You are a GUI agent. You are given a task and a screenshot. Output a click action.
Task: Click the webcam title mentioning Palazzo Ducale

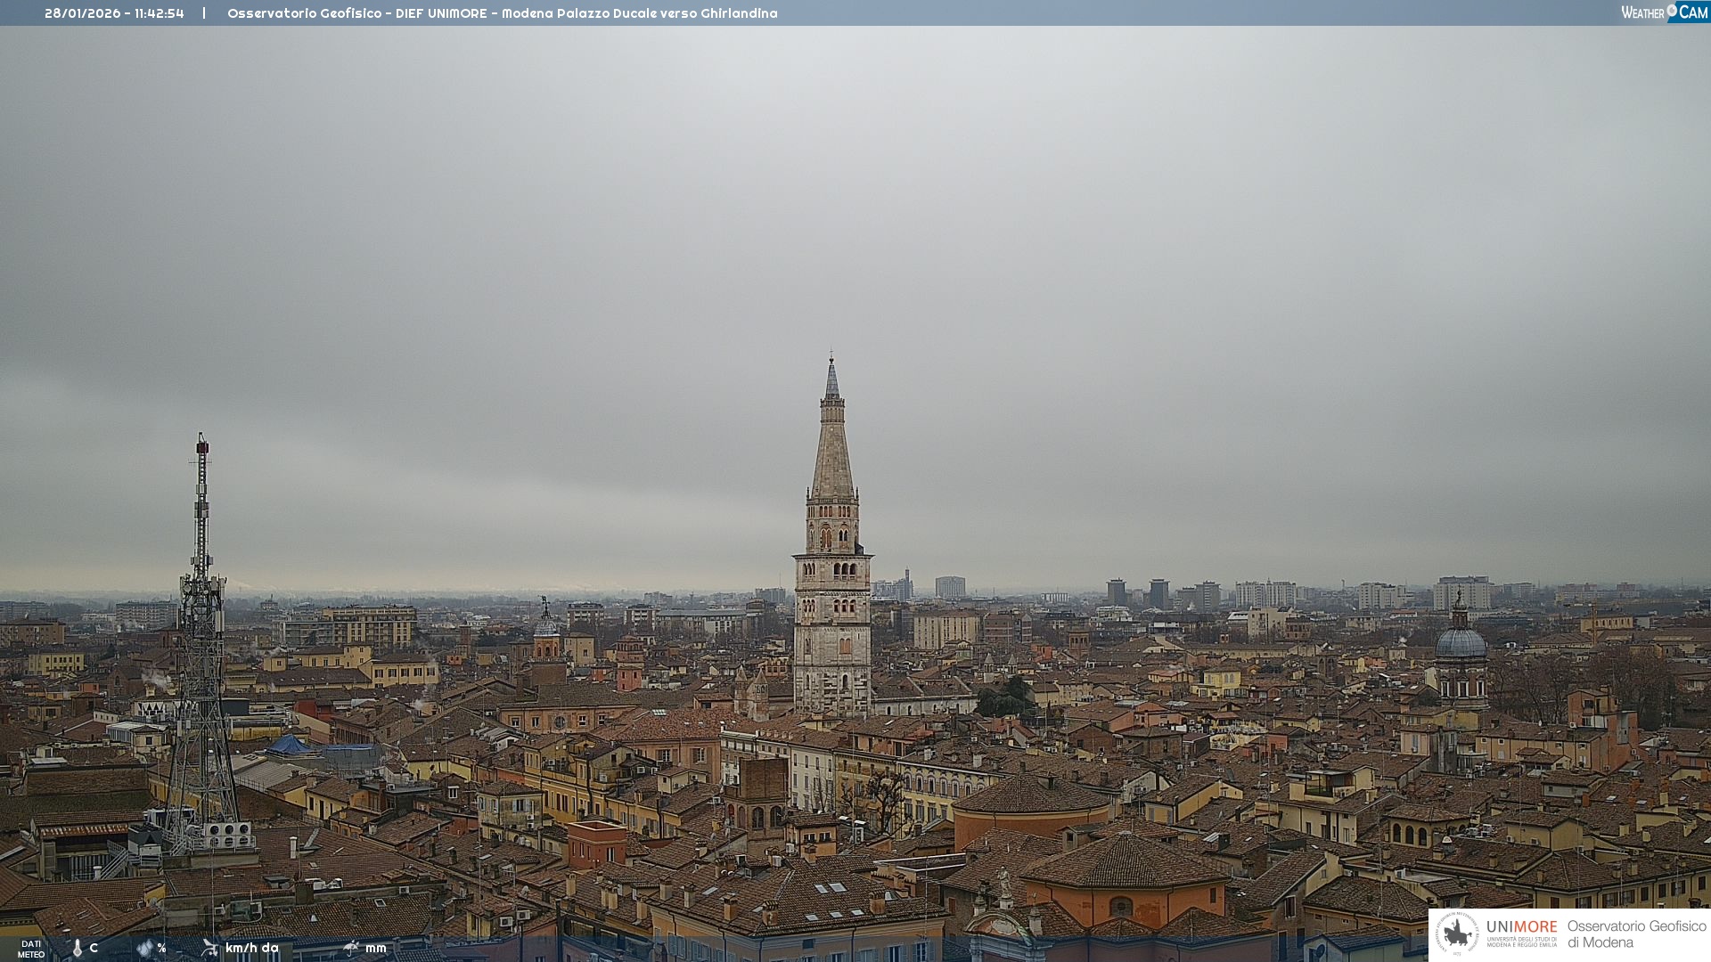tap(502, 13)
